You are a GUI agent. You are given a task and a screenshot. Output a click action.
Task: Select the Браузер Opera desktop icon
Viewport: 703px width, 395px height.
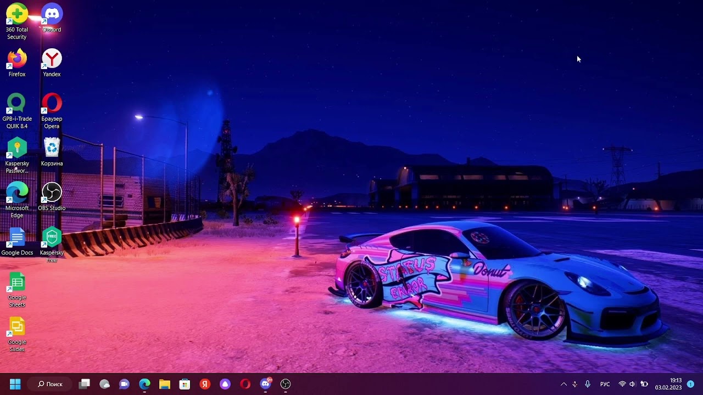click(52, 111)
